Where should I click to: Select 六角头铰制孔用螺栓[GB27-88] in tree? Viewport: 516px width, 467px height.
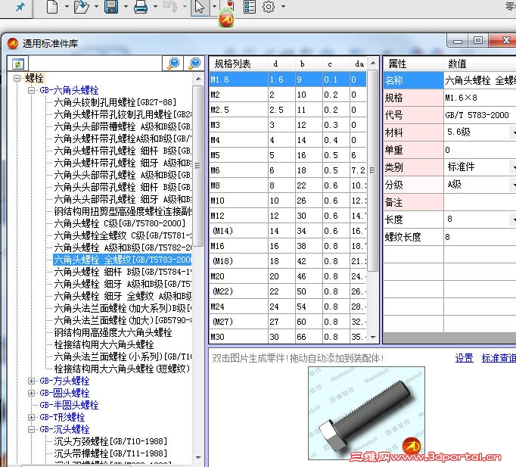[x=115, y=102]
